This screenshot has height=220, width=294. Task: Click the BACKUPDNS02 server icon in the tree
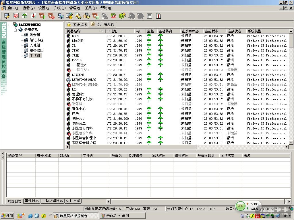click(x=15, y=25)
